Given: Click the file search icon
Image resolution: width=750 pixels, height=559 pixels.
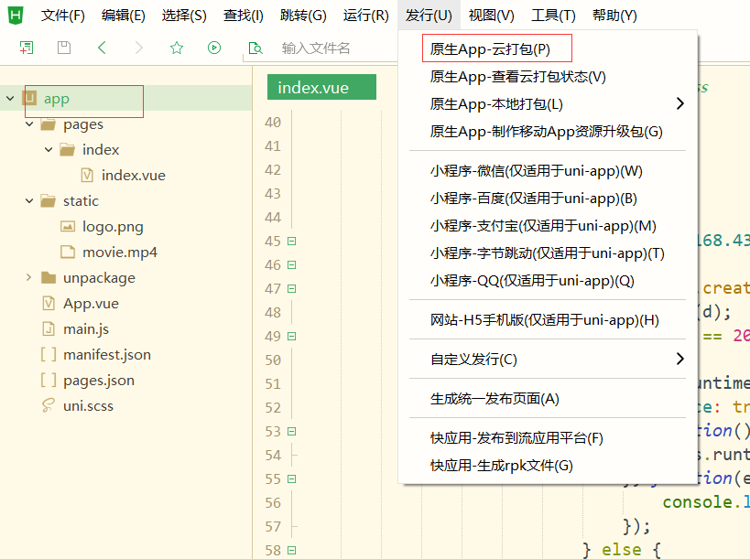Looking at the screenshot, I should 255,48.
